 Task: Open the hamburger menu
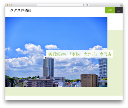pos(119,10)
